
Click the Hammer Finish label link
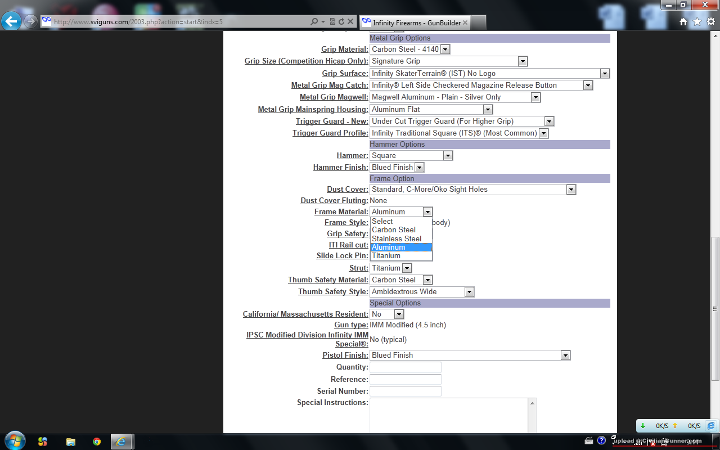(340, 167)
